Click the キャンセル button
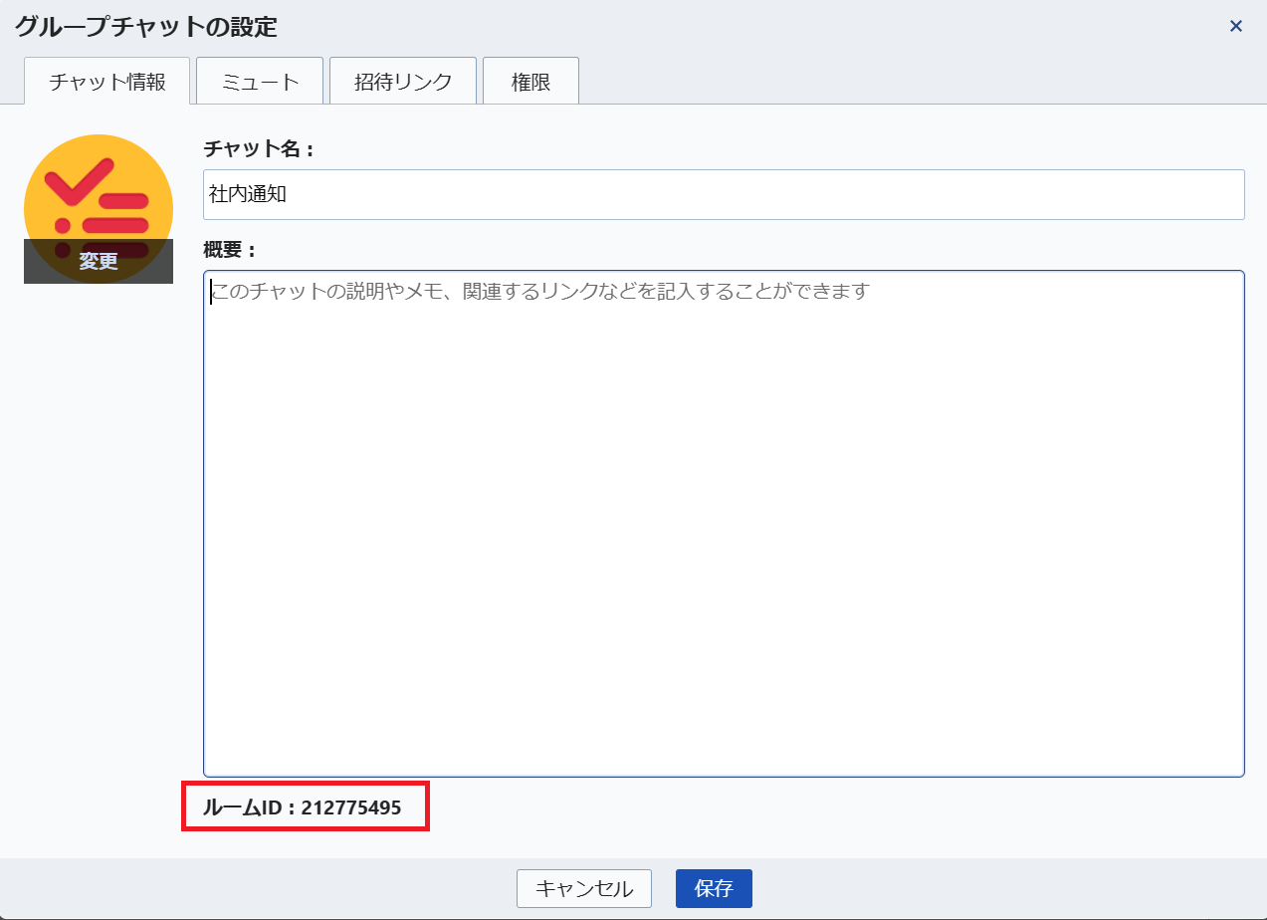The image size is (1267, 920). pos(584,889)
